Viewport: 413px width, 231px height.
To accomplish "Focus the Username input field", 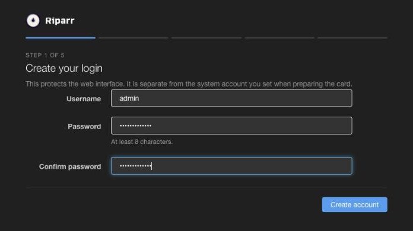I will click(x=231, y=98).
